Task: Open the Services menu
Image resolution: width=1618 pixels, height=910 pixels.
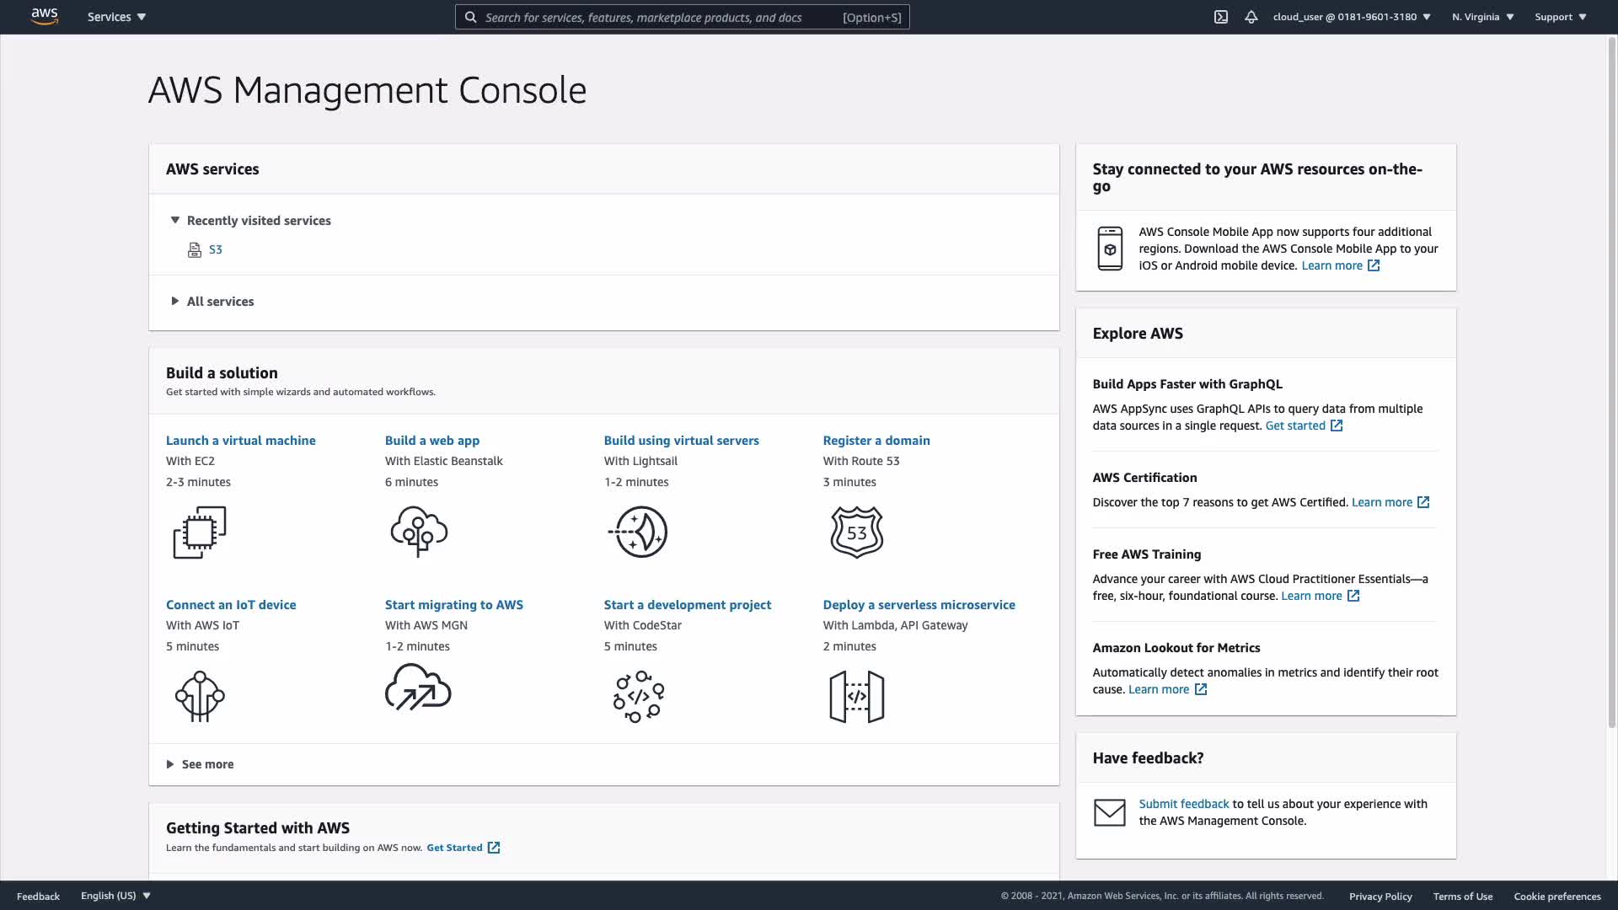Action: click(116, 17)
